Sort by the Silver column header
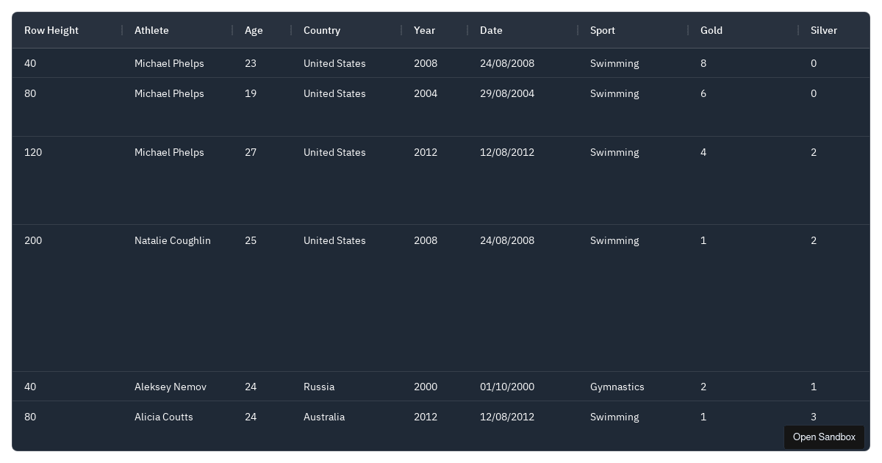Image resolution: width=882 pixels, height=463 pixels. (x=824, y=30)
